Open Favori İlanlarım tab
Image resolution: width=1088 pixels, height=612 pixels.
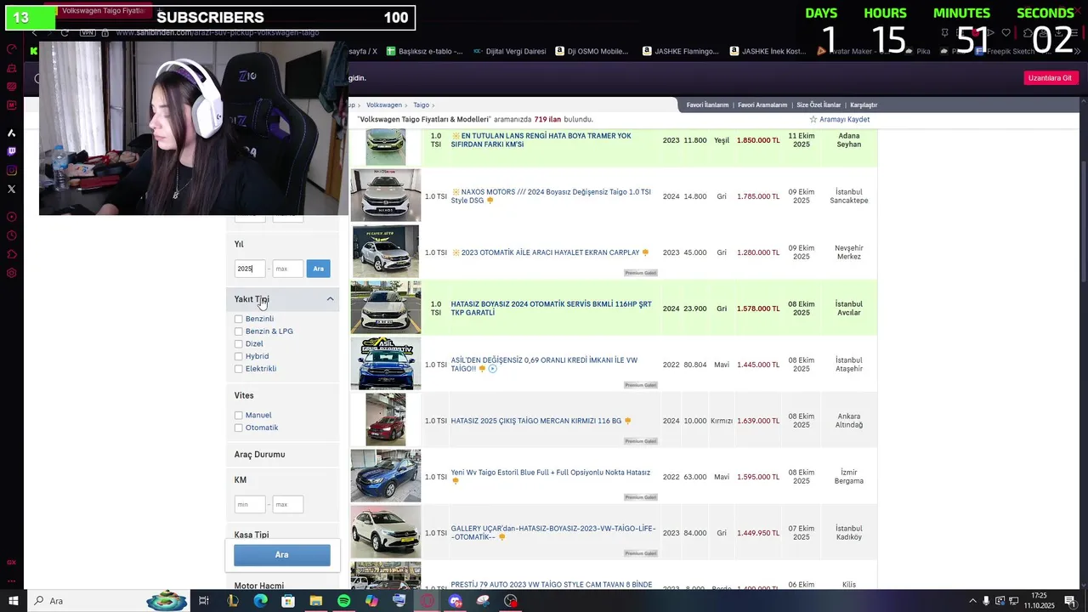707,105
